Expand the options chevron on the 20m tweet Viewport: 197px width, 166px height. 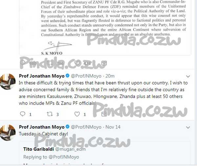(x=188, y=76)
